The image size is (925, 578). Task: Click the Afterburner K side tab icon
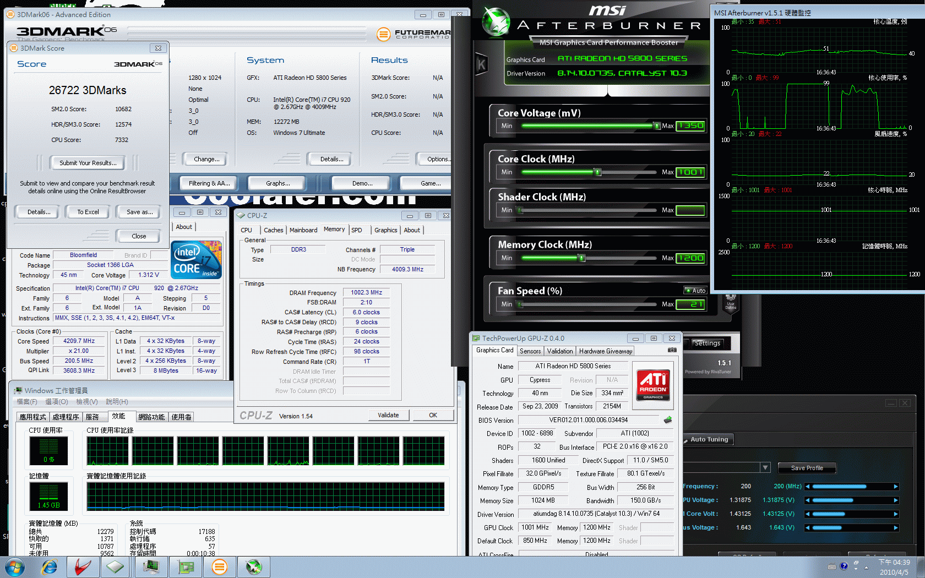481,65
